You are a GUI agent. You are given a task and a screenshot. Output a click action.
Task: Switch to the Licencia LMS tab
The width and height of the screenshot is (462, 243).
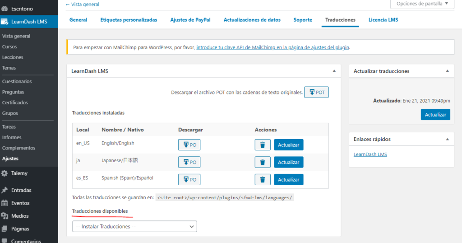click(383, 20)
